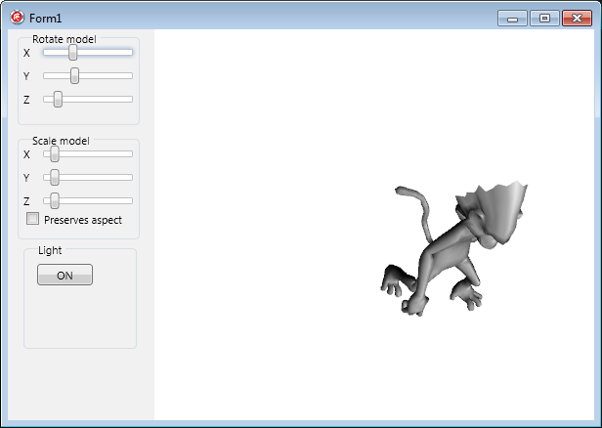The height and width of the screenshot is (428, 602).
Task: Click the 'Preserves aspect' label text
Action: click(x=83, y=220)
